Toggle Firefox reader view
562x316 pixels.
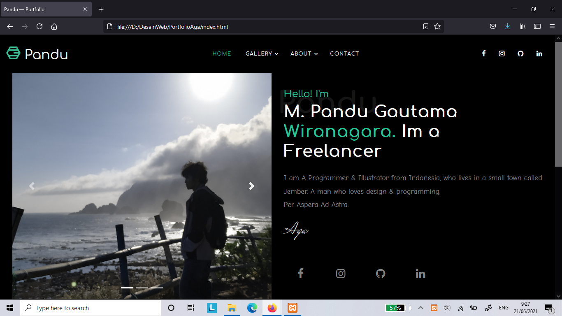click(426, 26)
